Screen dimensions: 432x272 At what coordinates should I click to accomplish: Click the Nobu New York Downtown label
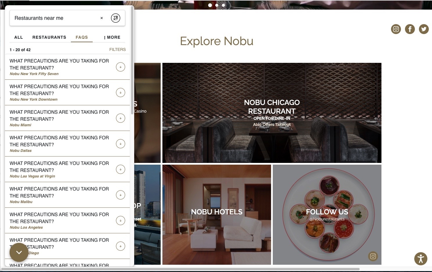click(x=33, y=99)
